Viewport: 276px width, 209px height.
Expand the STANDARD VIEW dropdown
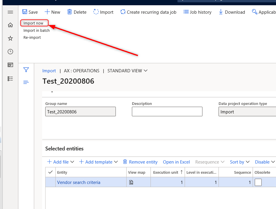127,71
